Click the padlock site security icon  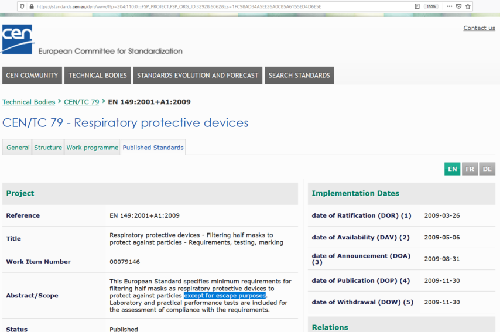click(31, 6)
